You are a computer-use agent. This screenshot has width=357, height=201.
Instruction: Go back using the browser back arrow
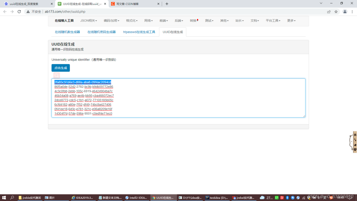[5, 12]
